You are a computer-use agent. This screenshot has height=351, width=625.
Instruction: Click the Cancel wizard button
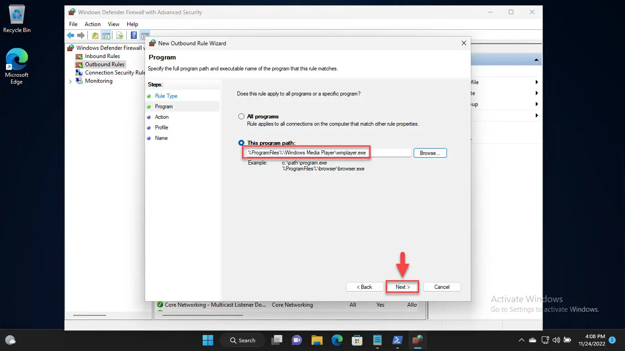pos(442,287)
